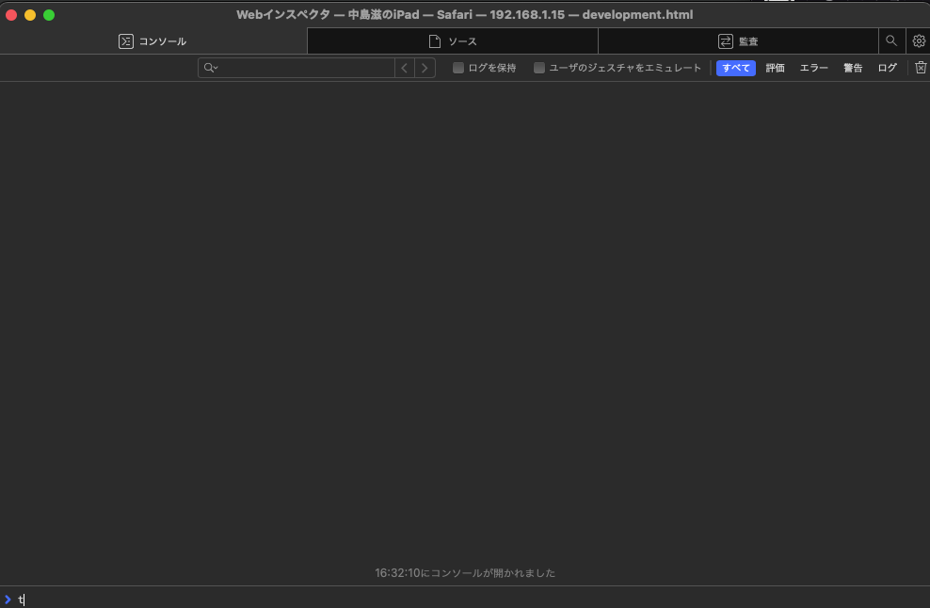Click the blue console prompt chevron
This screenshot has height=608, width=930.
pos(8,600)
